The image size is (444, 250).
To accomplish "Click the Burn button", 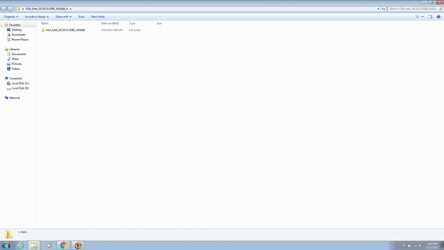I will pyautogui.click(x=81, y=17).
